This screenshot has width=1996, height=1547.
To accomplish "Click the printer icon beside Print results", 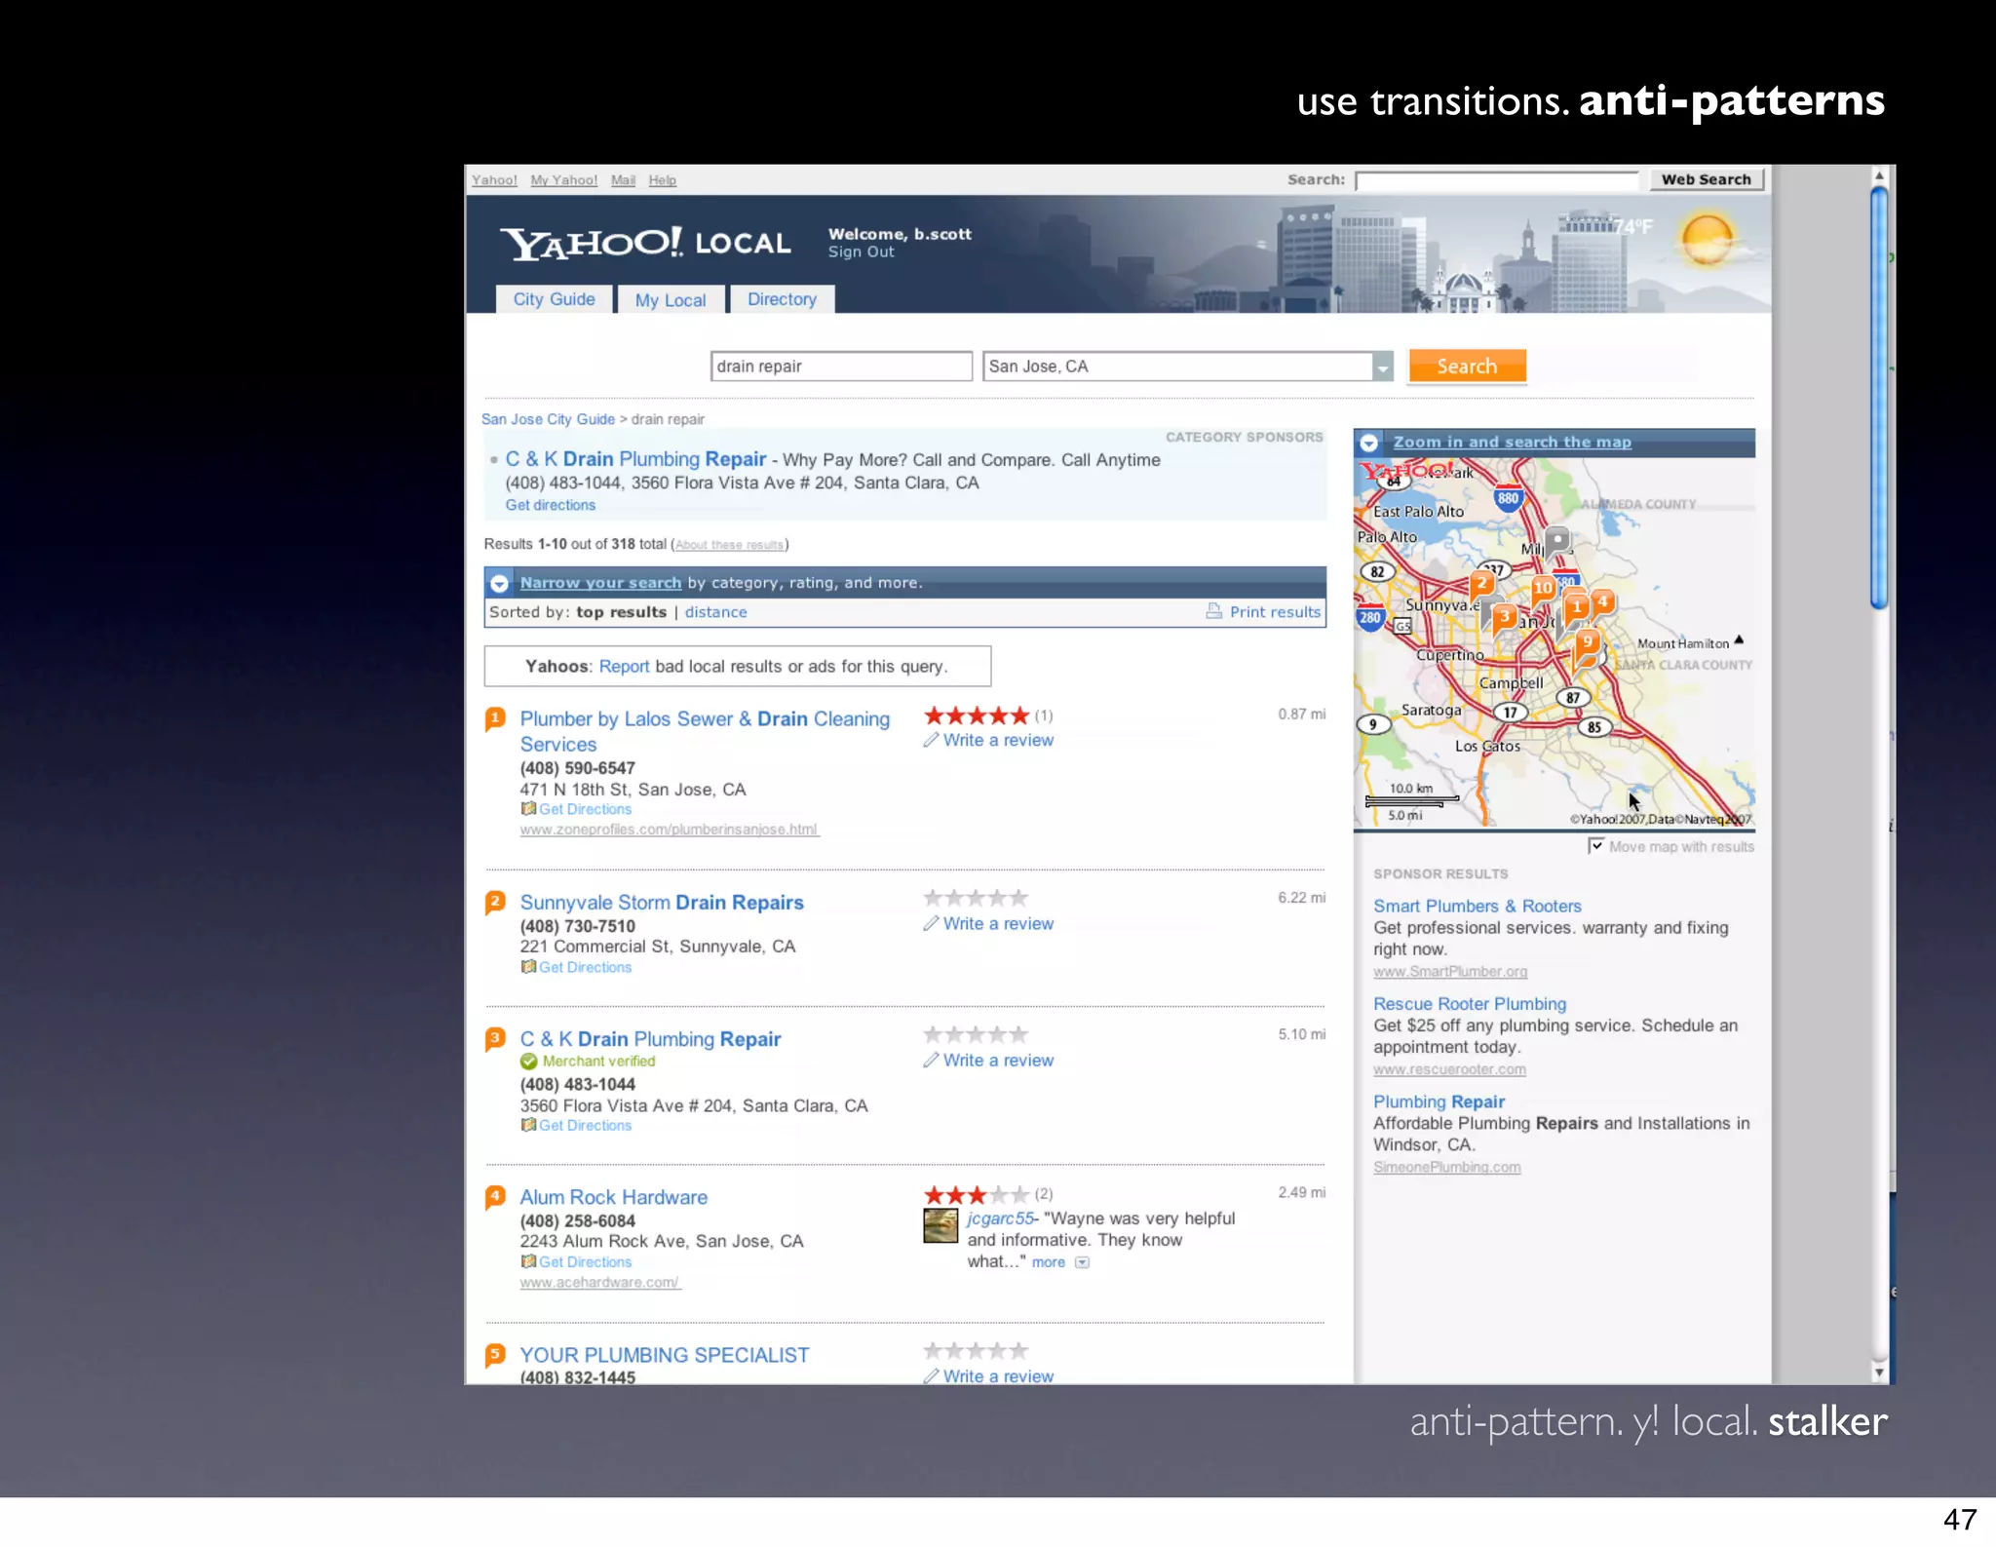I will pos(1213,611).
